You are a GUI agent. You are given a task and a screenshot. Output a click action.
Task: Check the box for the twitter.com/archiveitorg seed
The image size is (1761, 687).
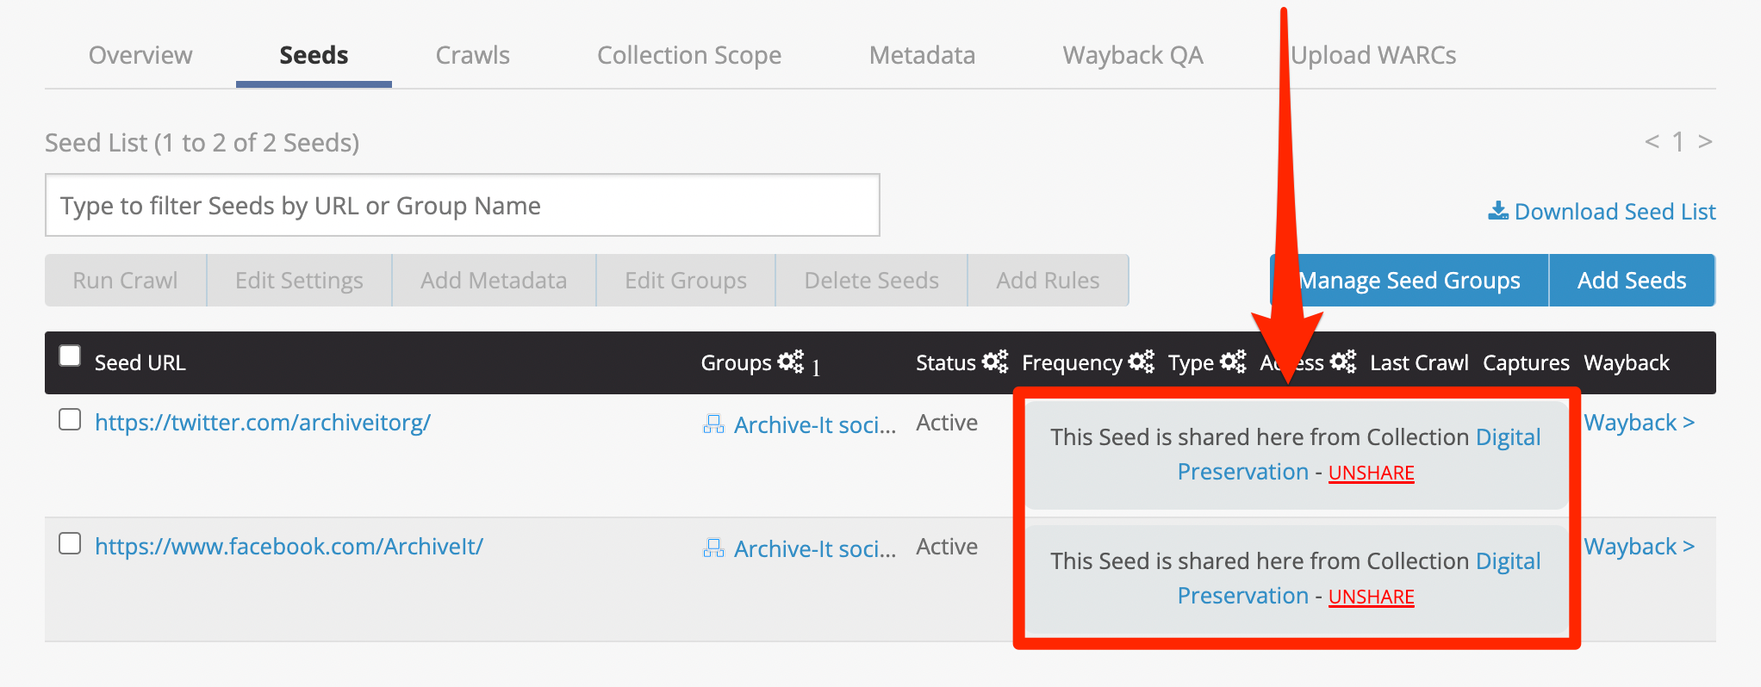click(70, 420)
